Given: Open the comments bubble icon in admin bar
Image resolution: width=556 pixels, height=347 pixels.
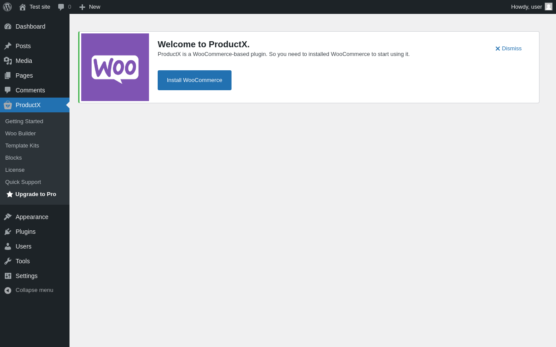Looking at the screenshot, I should (61, 7).
